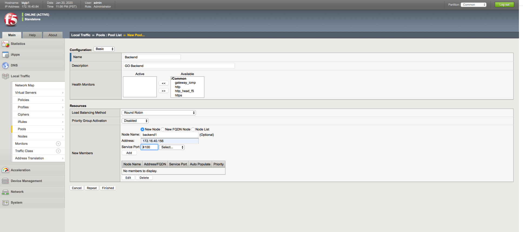Viewport: 523px width, 232px height.
Task: Click the Repeat button
Action: (92, 188)
